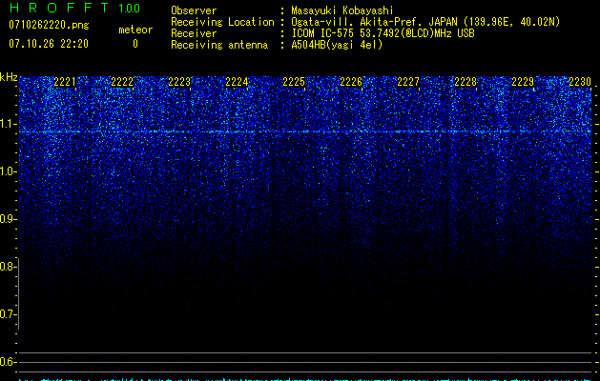Click the 2221 time marker
Viewport: 600px width, 381px height.
[x=65, y=82]
